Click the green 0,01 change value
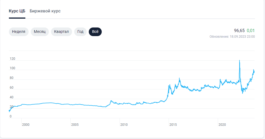 pyautogui.click(x=251, y=30)
